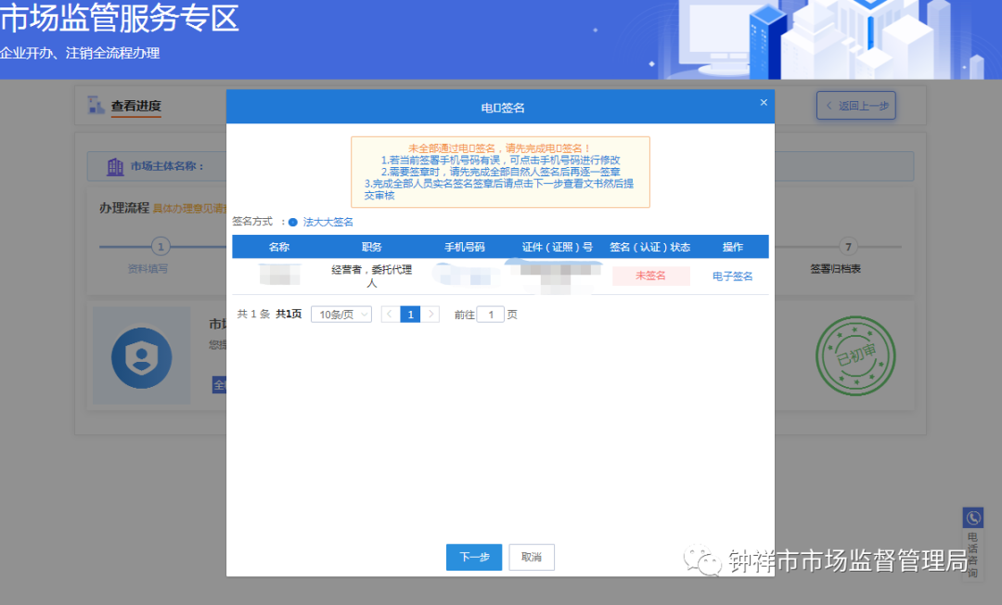1002x605 pixels.
Task: Select page 1 in the pagination
Action: (x=409, y=314)
